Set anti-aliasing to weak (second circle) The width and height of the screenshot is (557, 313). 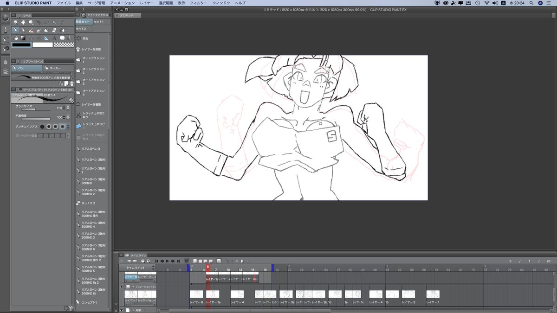click(x=49, y=127)
